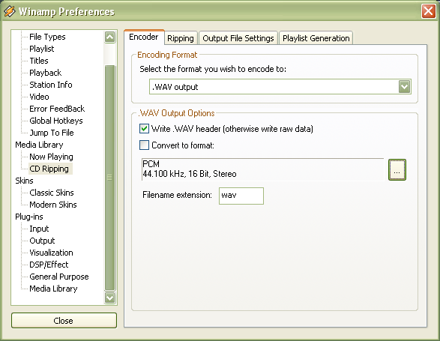Click the Winamp lightning icon in title bar
The height and width of the screenshot is (341, 440).
coord(9,11)
